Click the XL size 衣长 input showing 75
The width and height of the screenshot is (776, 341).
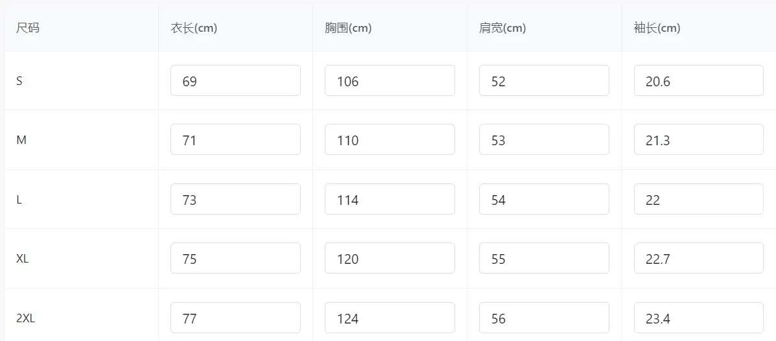(x=235, y=259)
